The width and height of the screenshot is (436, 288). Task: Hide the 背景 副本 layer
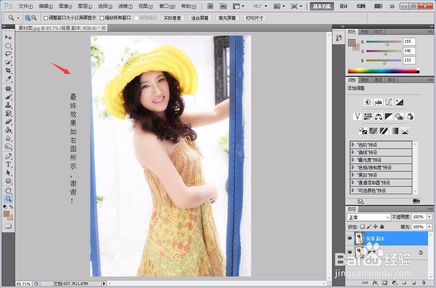click(350, 238)
